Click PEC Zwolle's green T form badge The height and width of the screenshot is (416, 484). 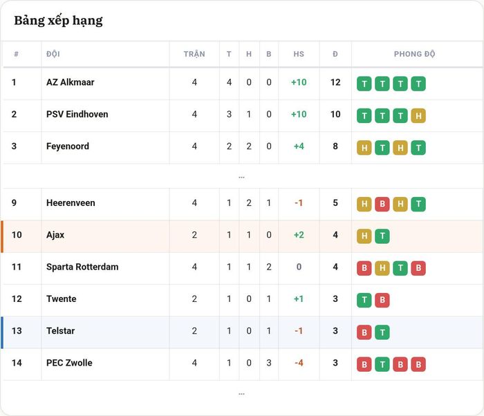(x=382, y=364)
